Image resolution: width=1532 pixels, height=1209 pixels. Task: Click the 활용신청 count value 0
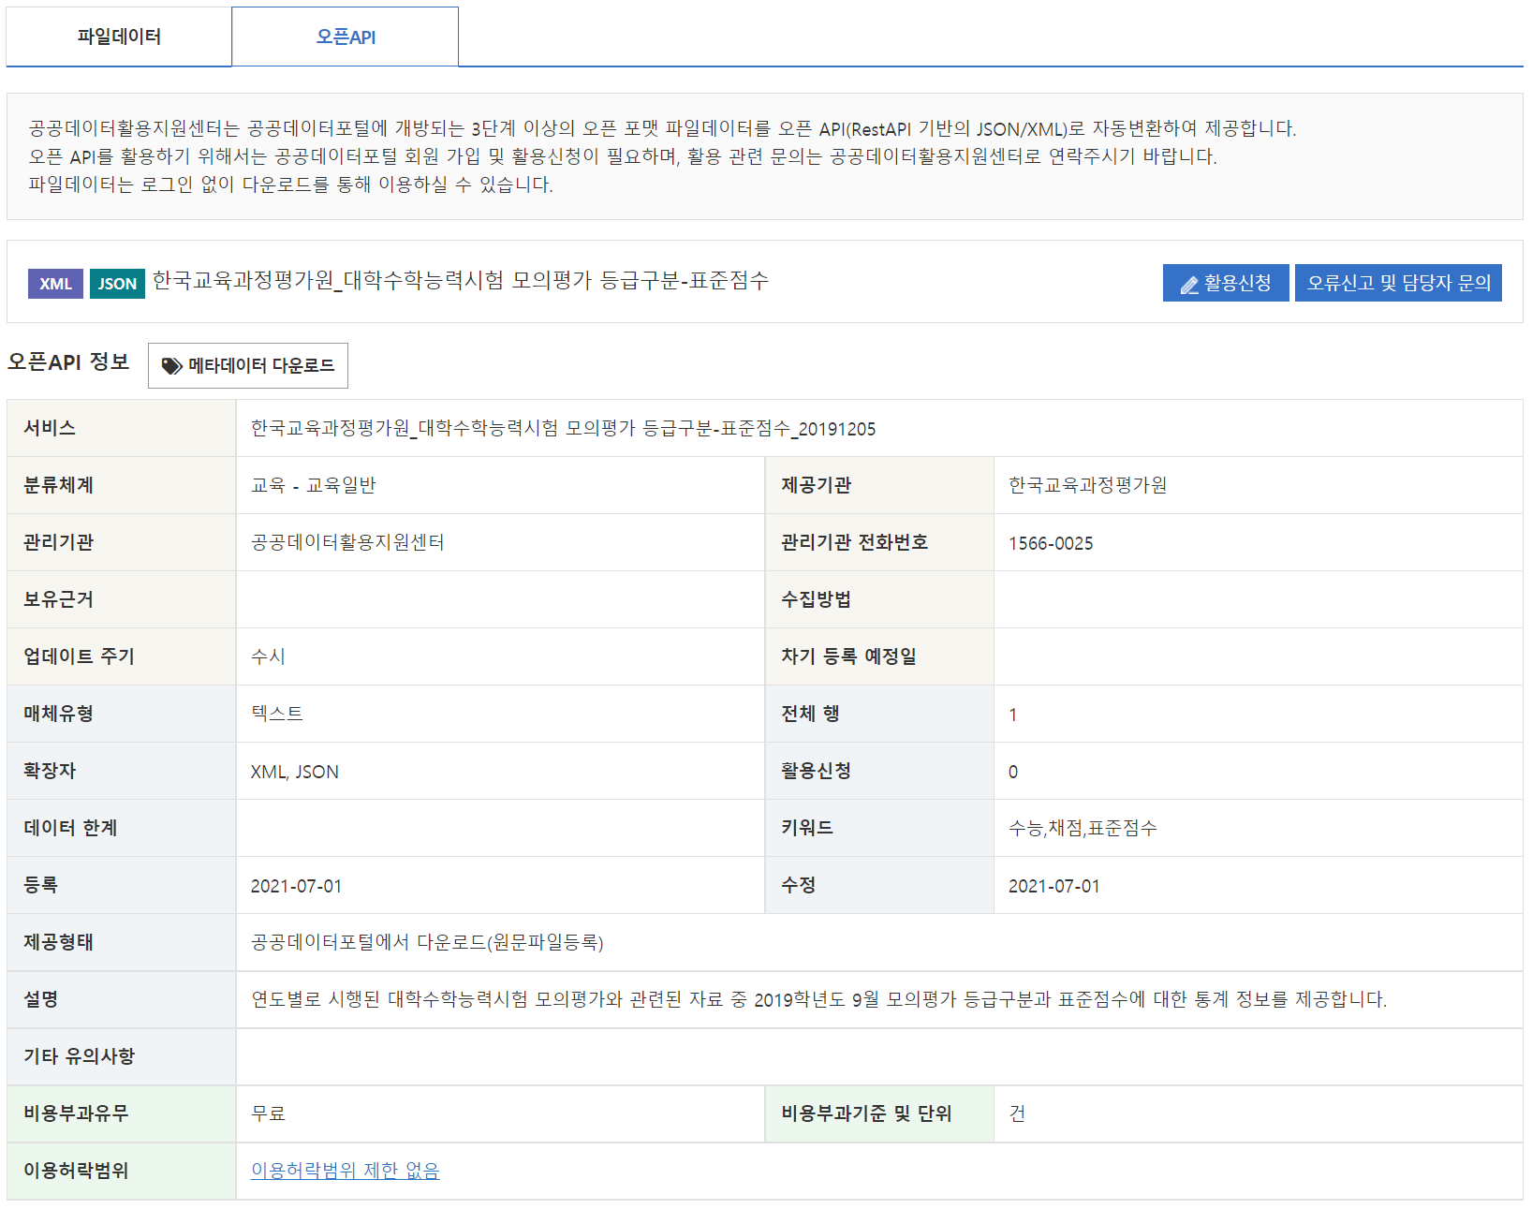pyautogui.click(x=1012, y=772)
